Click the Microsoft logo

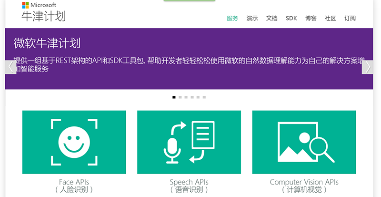pos(39,5)
